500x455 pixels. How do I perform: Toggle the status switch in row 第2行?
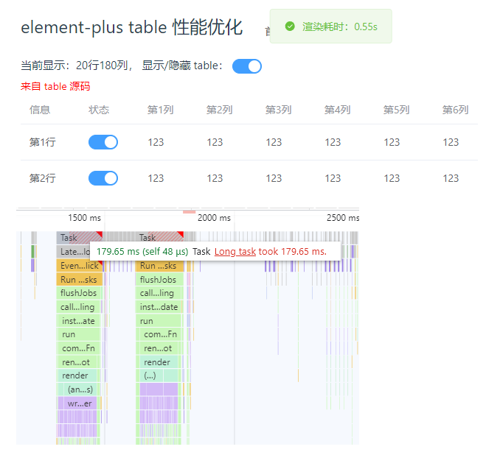click(103, 178)
